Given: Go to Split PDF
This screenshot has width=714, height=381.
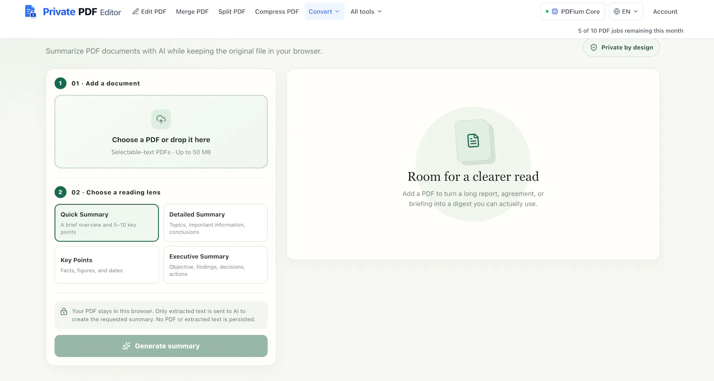Looking at the screenshot, I should click(232, 12).
